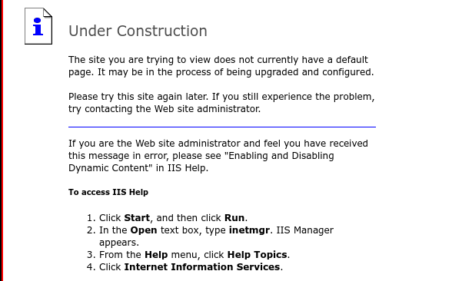Click list number 1 marker
The width and height of the screenshot is (472, 281).
tap(91, 217)
